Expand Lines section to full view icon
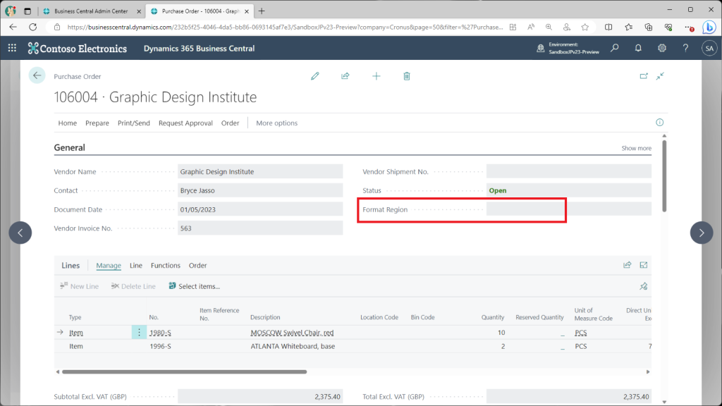This screenshot has width=722, height=406. pos(644,265)
